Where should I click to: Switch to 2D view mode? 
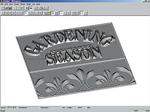coord(27,8)
